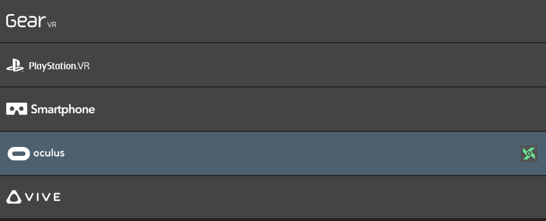Select the Gear VR platform row
Screen dimensions: 546x221
click(273, 21)
